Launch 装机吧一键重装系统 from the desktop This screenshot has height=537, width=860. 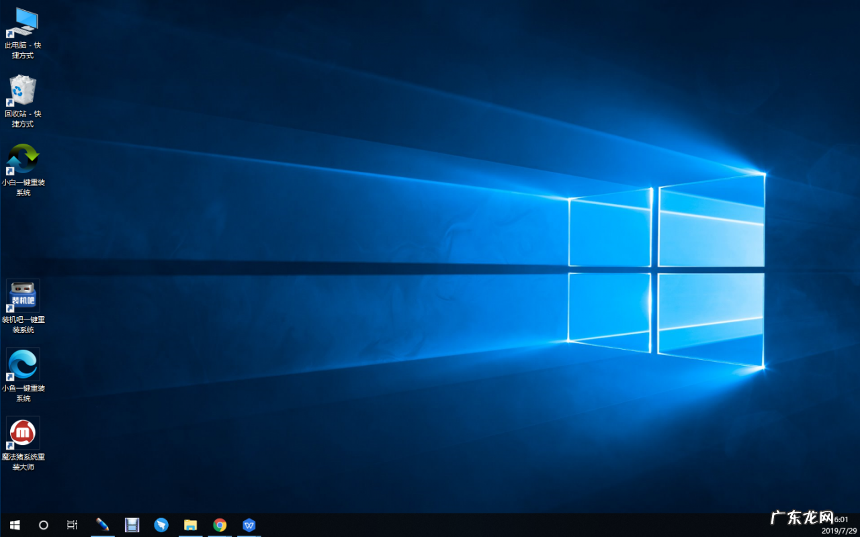22,295
